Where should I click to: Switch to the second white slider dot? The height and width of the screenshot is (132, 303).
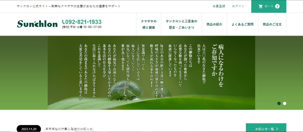pos(285,103)
